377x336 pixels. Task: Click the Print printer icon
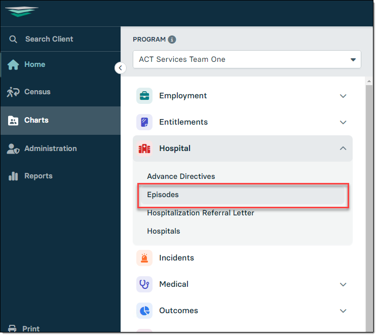click(x=12, y=329)
